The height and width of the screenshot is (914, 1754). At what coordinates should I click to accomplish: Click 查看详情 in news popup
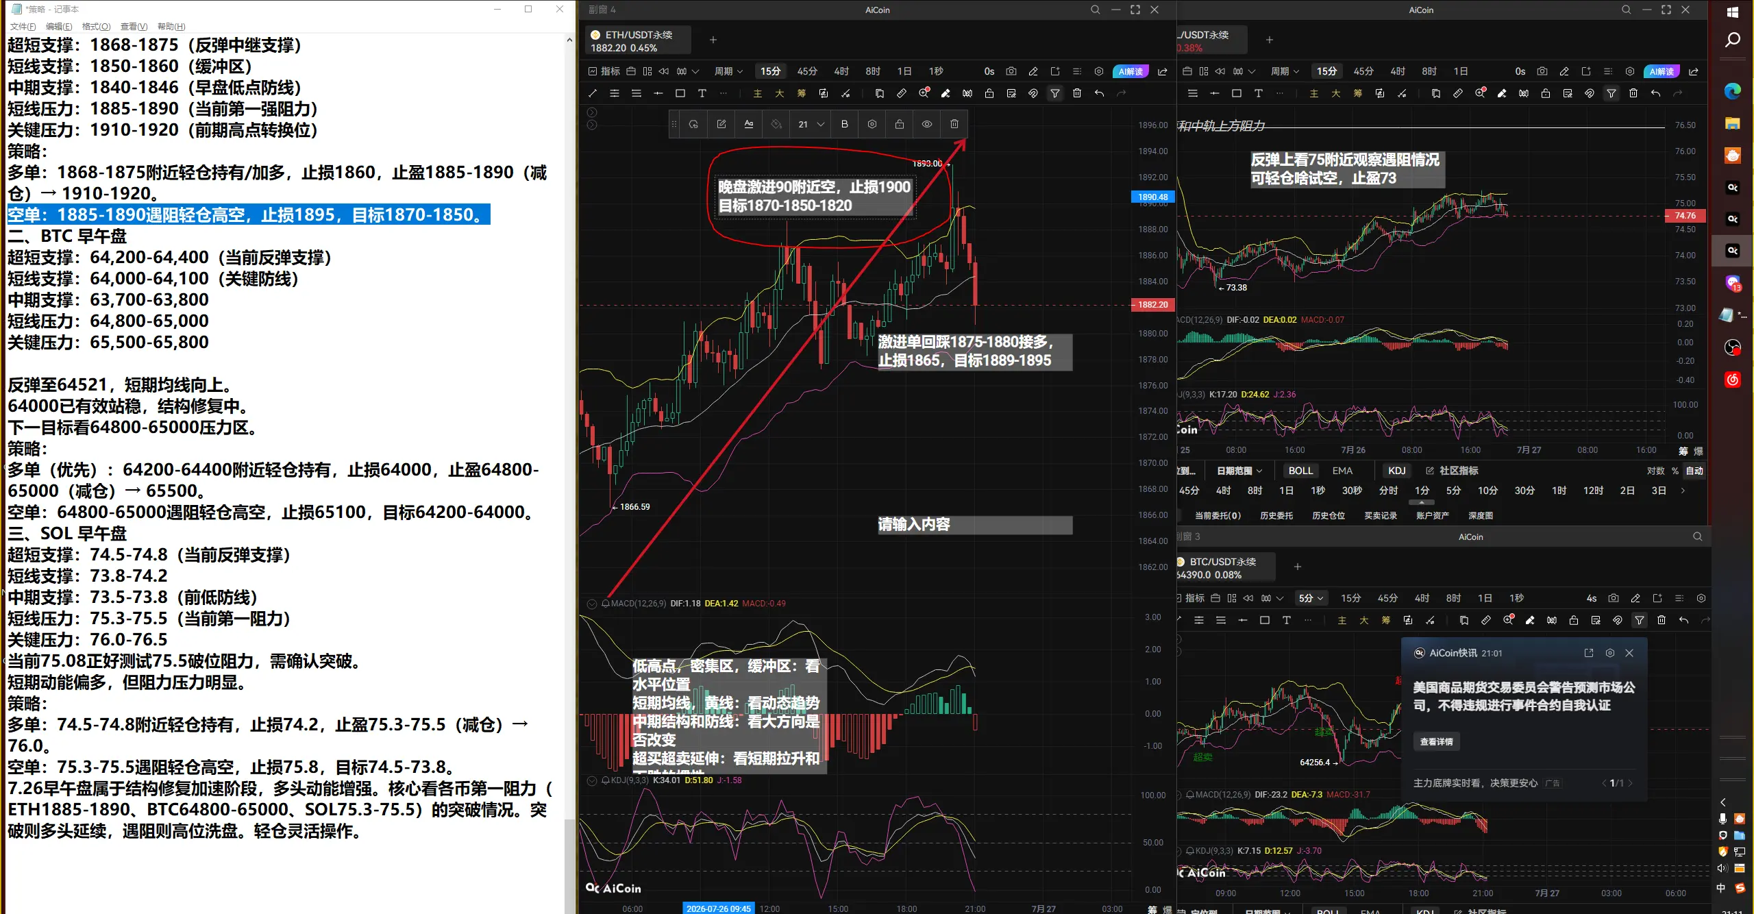pyautogui.click(x=1437, y=741)
